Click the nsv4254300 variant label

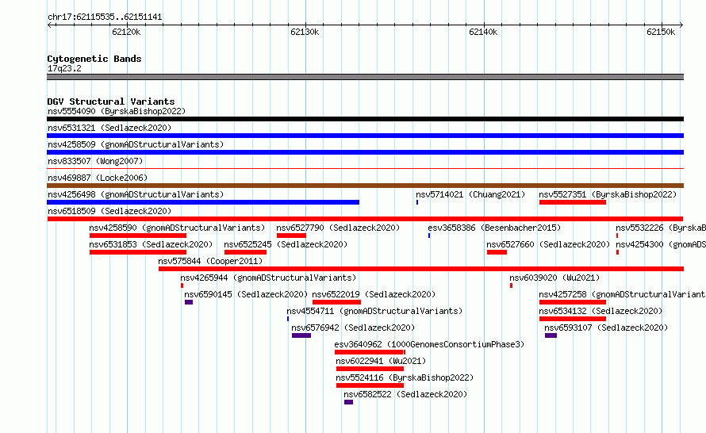pos(661,244)
